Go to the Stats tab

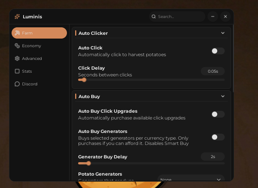click(39, 71)
